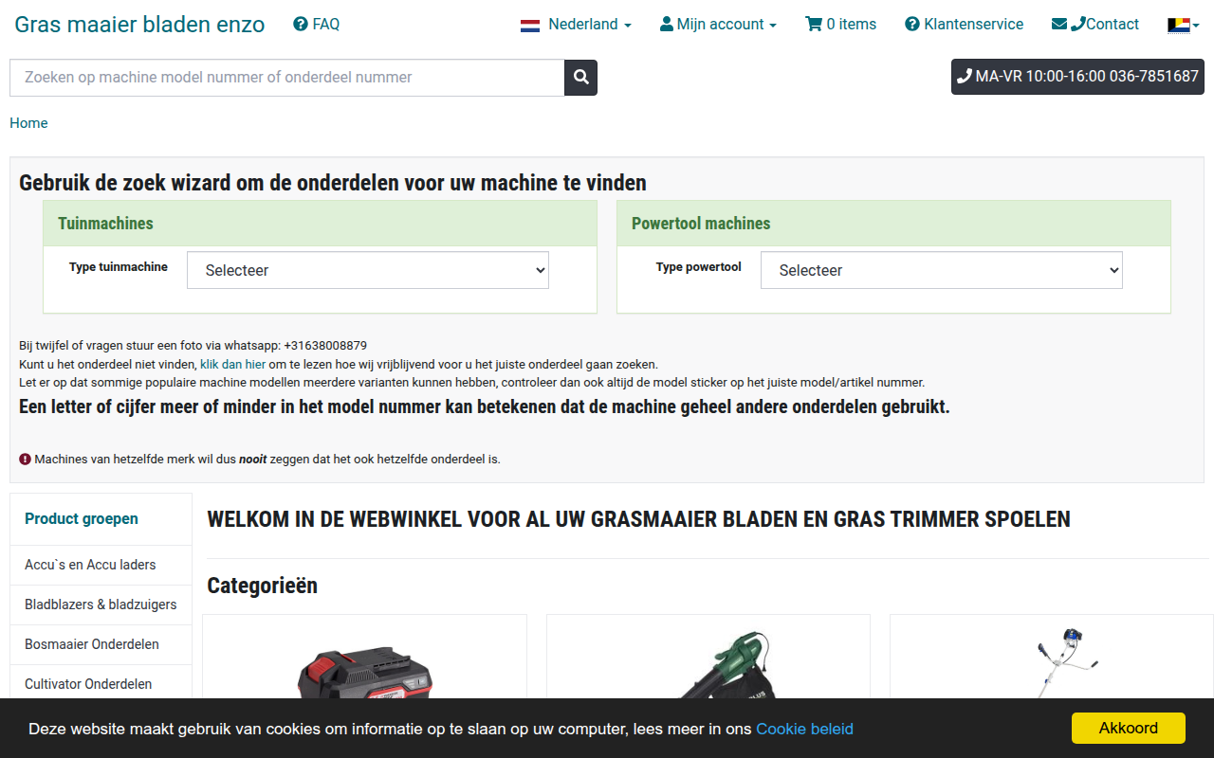Open Klantenservice help link
The width and height of the screenshot is (1214, 758).
point(964,24)
